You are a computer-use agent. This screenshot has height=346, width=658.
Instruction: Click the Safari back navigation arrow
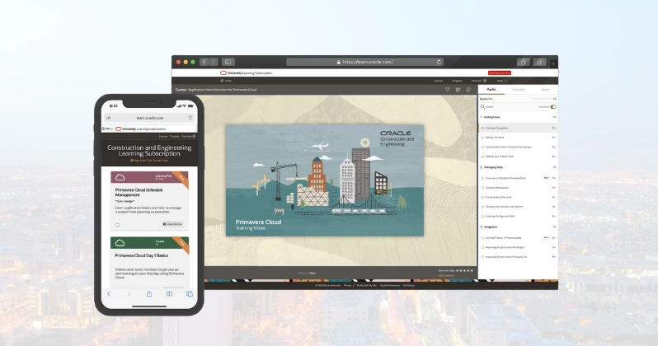[x=204, y=62]
